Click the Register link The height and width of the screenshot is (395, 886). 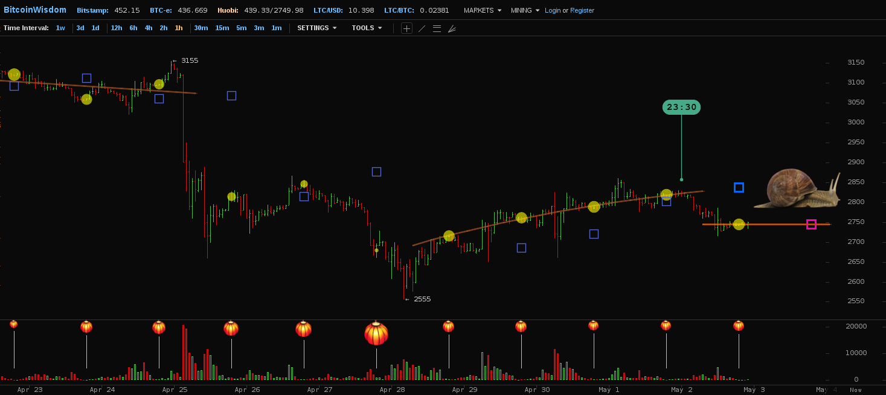[582, 10]
